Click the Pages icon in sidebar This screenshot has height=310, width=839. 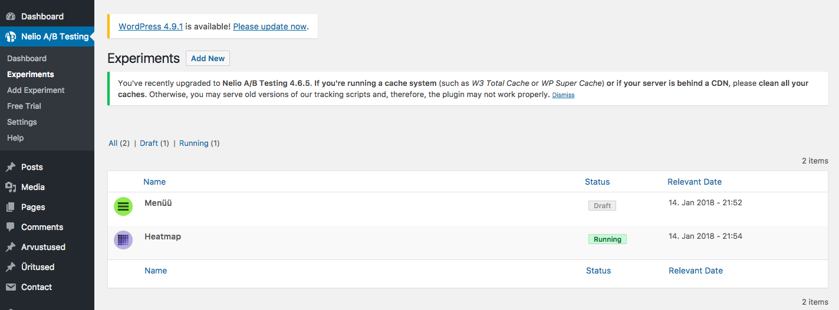[11, 207]
